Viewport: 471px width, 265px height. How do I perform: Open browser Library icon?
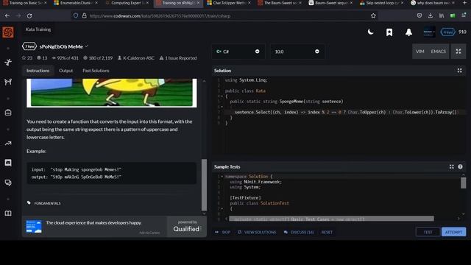(x=442, y=15)
